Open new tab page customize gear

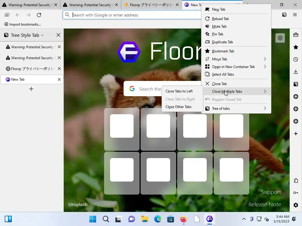click(x=280, y=38)
